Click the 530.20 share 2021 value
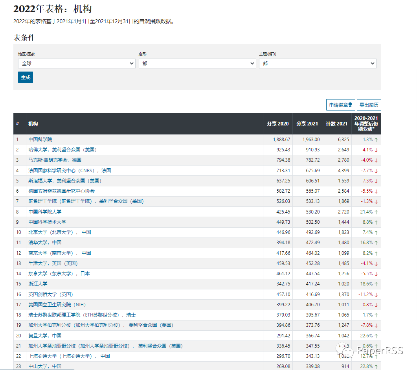Screen dimensions: 417x370 (313, 212)
